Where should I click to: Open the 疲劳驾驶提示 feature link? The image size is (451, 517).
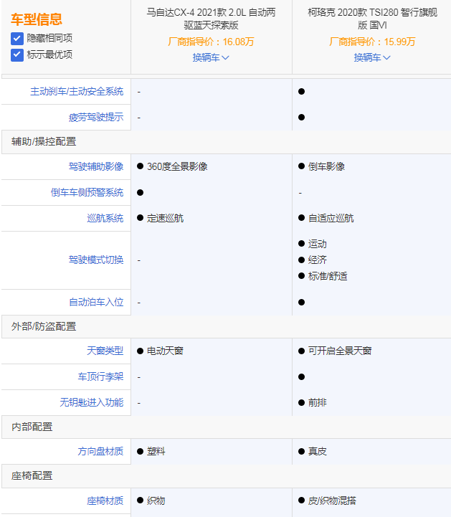tap(96, 118)
